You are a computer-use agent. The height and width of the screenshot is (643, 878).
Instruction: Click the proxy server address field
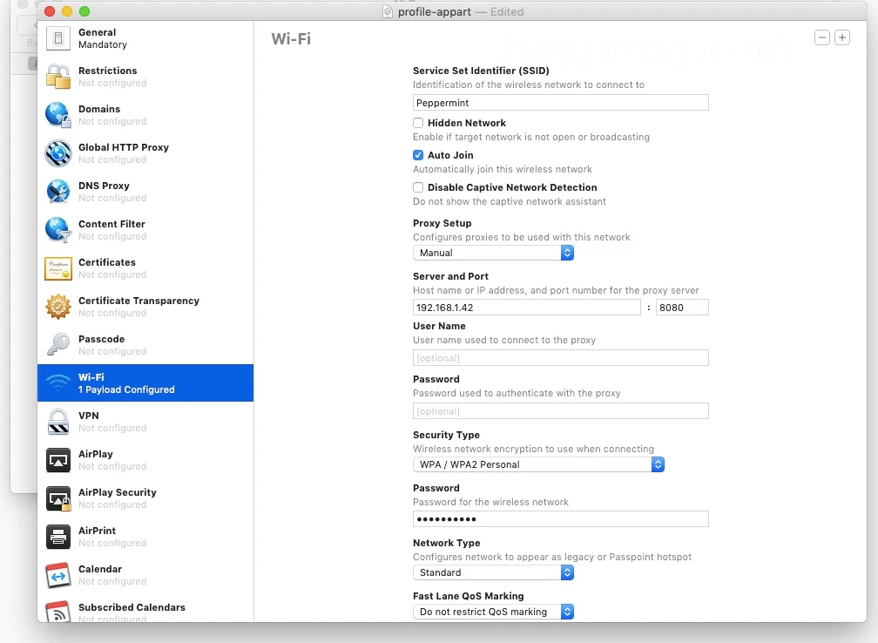[527, 308]
